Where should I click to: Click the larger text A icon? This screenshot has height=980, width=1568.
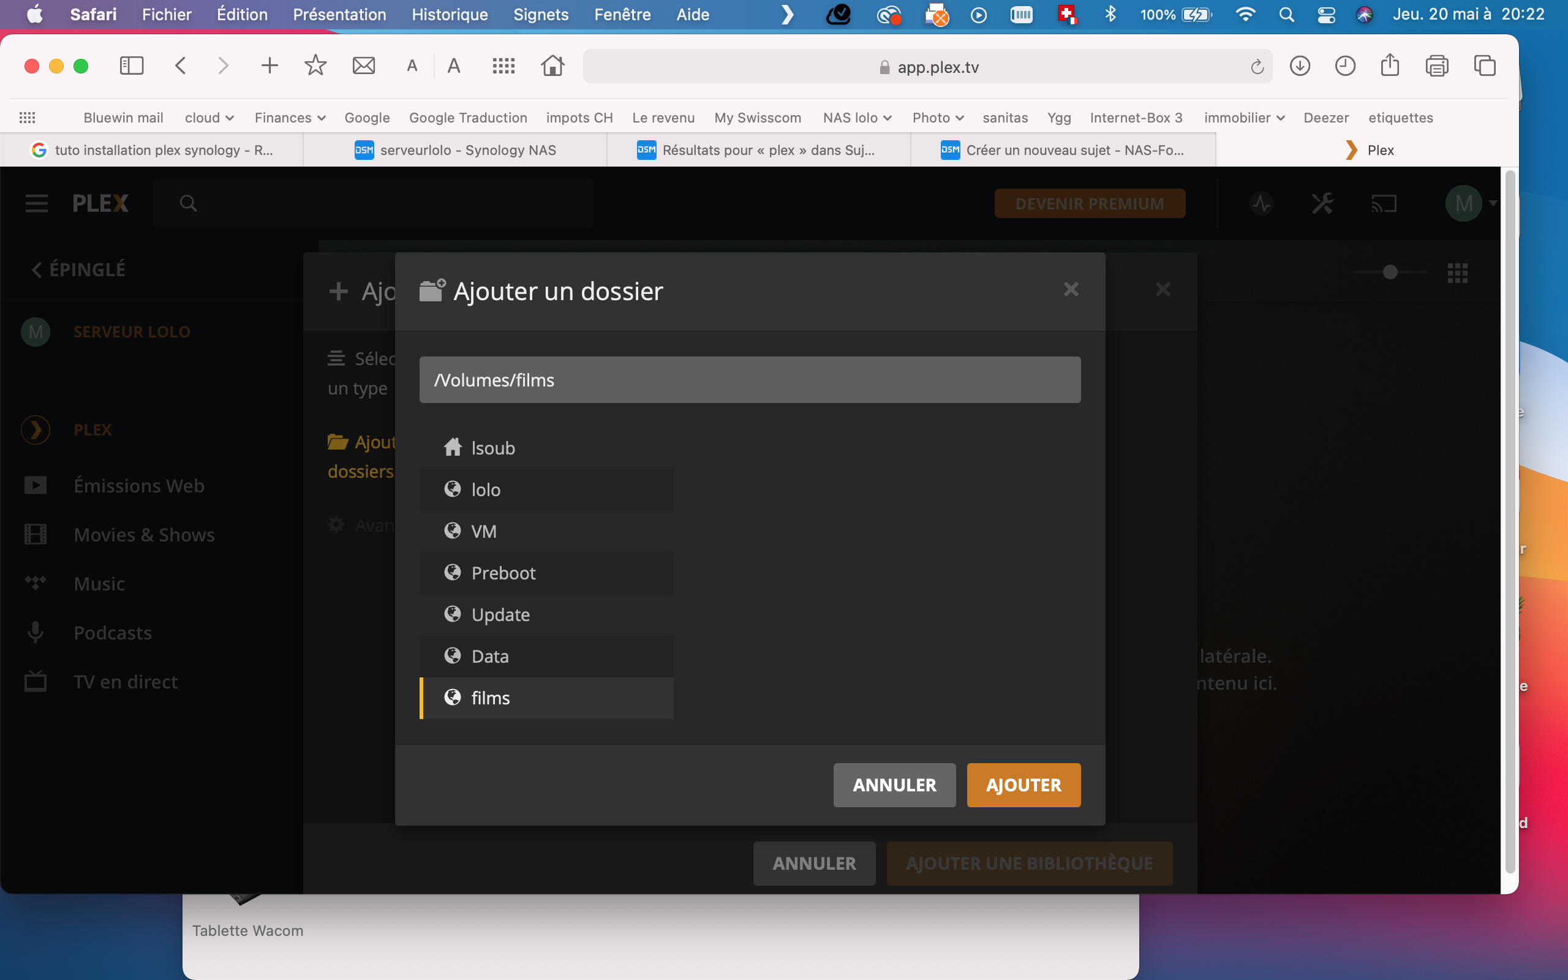(x=453, y=66)
